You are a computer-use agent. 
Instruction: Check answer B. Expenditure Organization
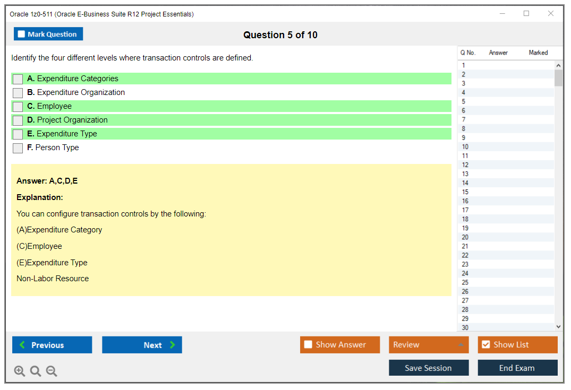[18, 93]
